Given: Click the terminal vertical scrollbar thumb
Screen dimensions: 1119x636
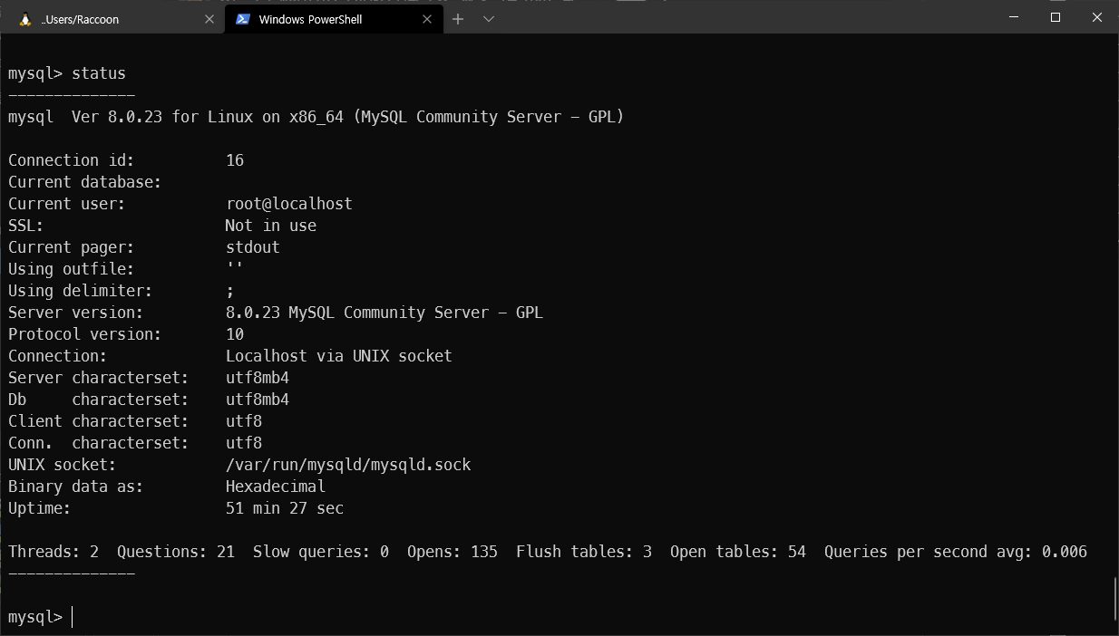Looking at the screenshot, I should tap(1114, 599).
